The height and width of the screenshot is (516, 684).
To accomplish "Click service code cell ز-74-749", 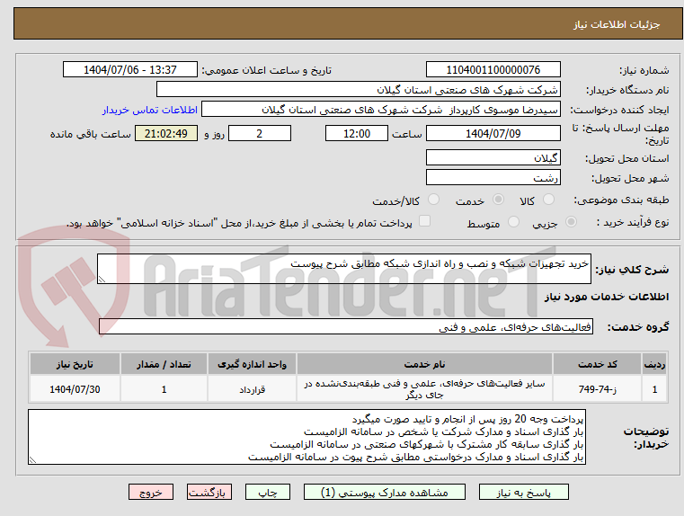I will click(597, 389).
